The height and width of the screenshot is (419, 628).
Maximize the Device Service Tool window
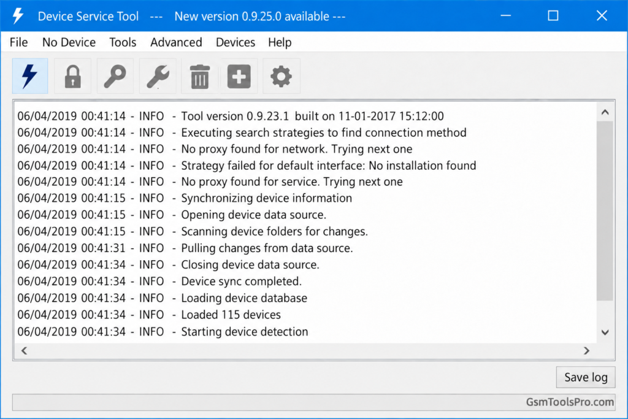(x=553, y=15)
